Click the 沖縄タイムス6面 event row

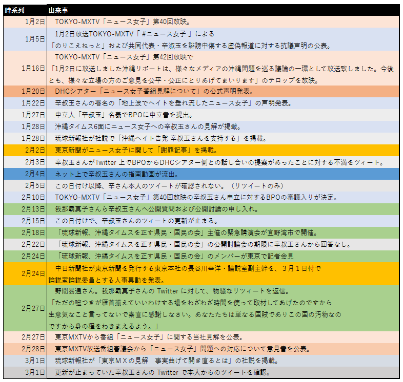click(223, 127)
